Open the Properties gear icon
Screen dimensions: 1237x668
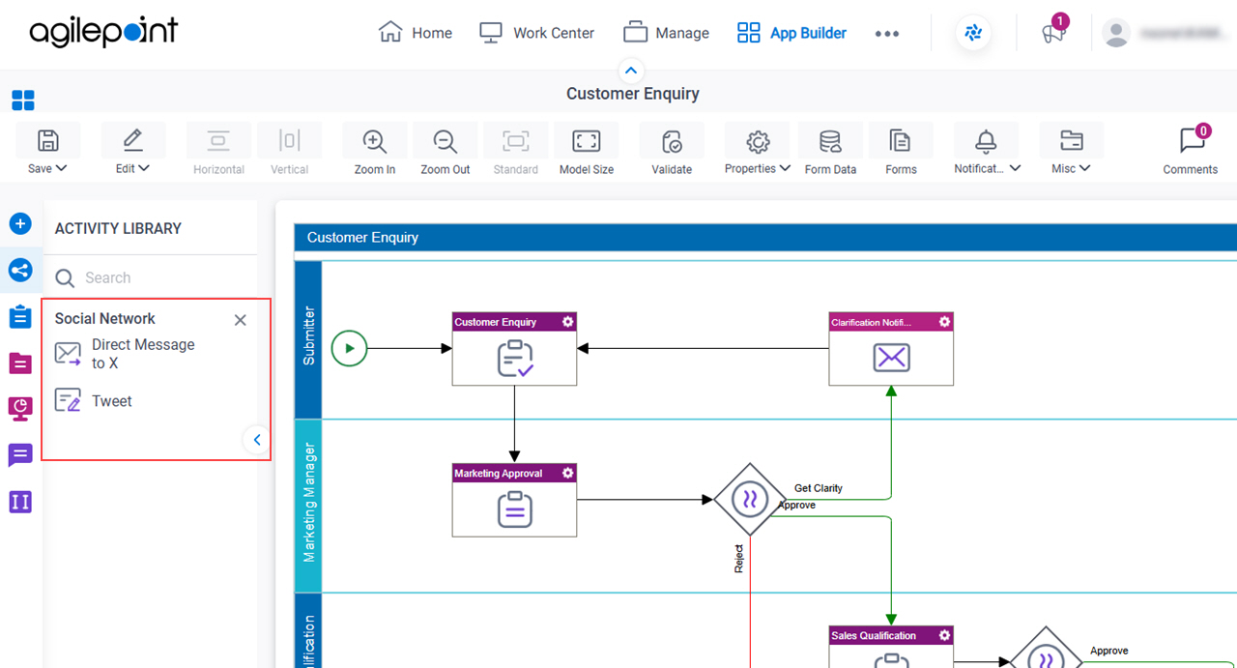click(758, 141)
